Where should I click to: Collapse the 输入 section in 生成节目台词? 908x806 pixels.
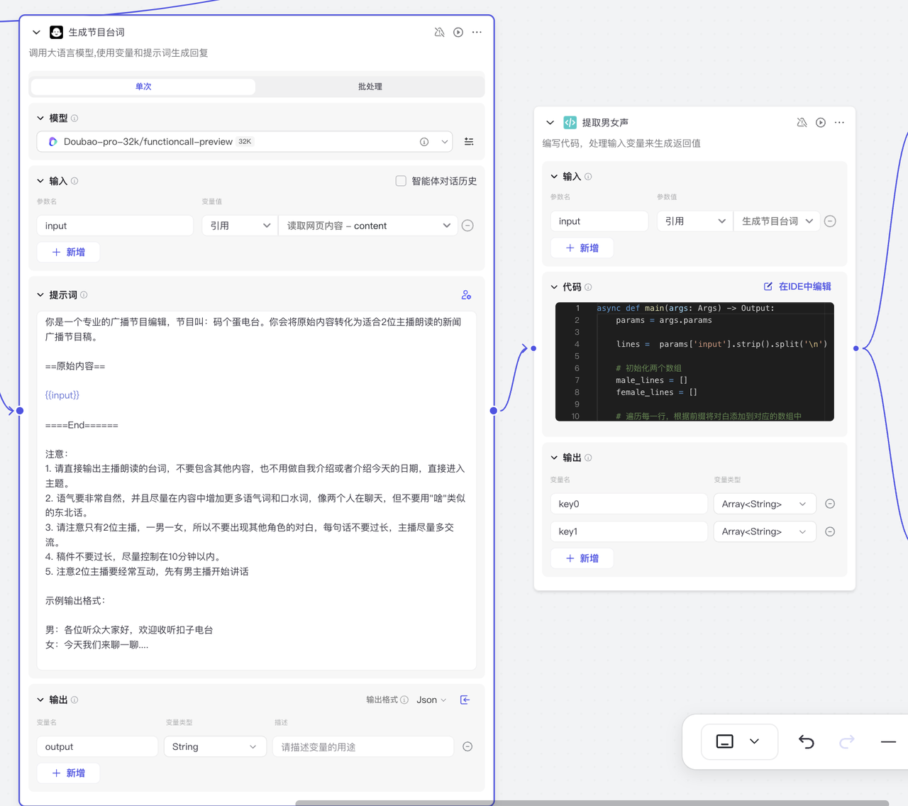point(40,181)
